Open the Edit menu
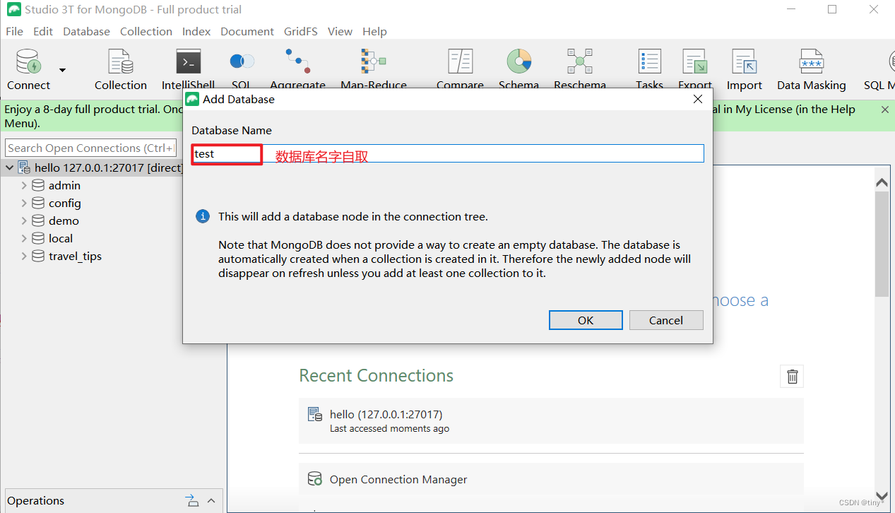 pos(43,31)
